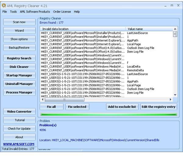Visit the WWW.AMLSOFT.COM link
Image resolution: width=183 pixels, height=156 pixels.
pyautogui.click(x=19, y=144)
